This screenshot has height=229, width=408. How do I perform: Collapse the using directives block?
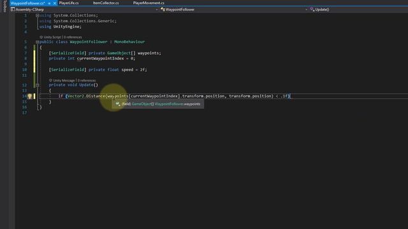(37, 15)
